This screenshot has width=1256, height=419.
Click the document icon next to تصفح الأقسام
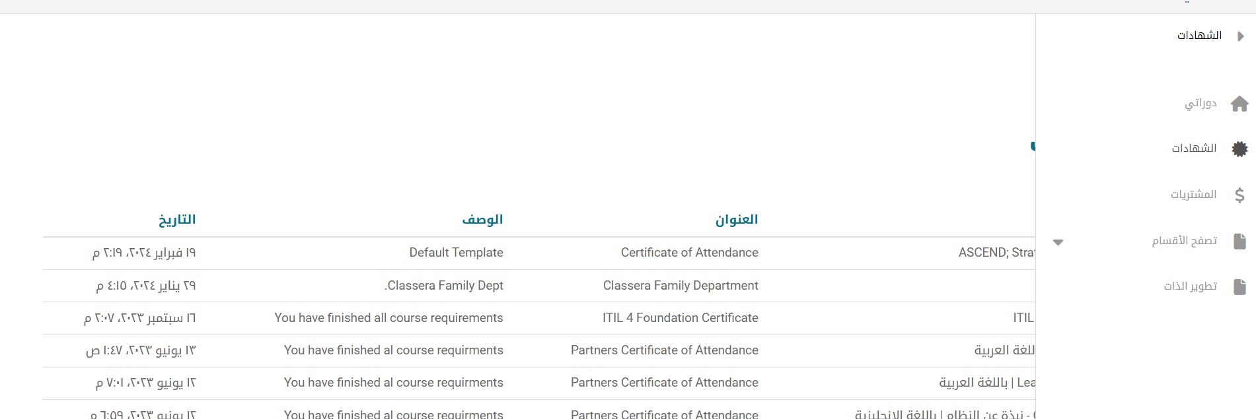pyautogui.click(x=1239, y=242)
